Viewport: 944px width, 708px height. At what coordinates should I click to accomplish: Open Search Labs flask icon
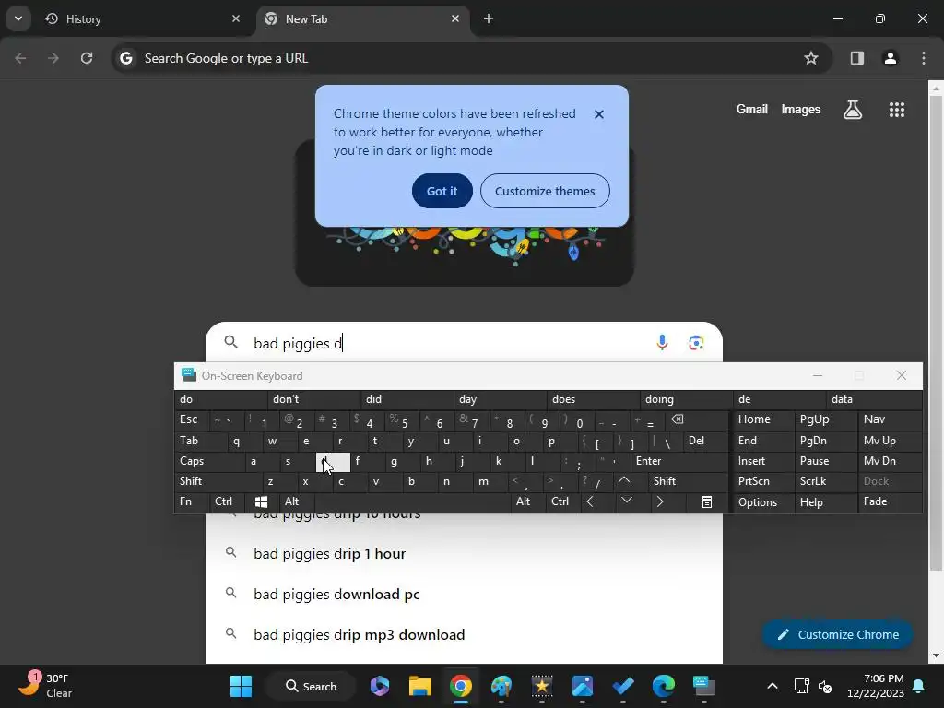coord(853,110)
